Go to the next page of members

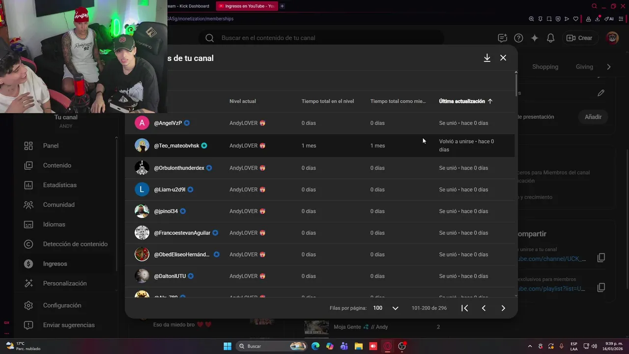click(x=503, y=308)
